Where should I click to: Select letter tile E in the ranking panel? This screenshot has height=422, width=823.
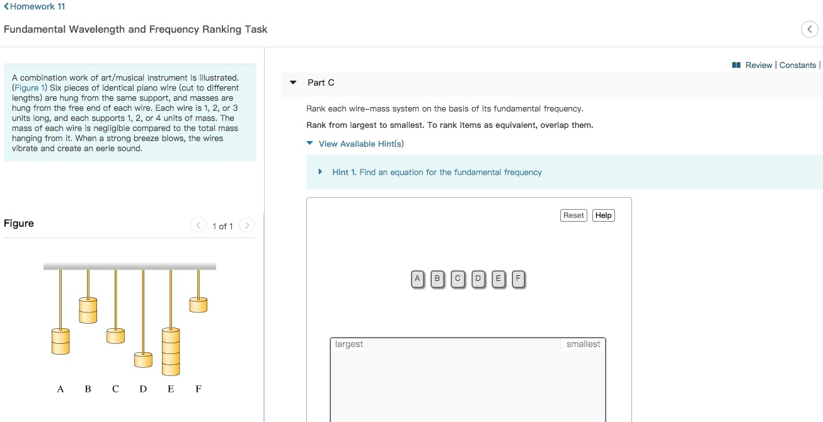498,278
